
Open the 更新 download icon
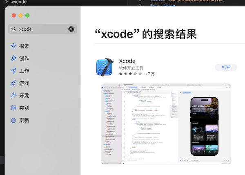tap(13, 120)
